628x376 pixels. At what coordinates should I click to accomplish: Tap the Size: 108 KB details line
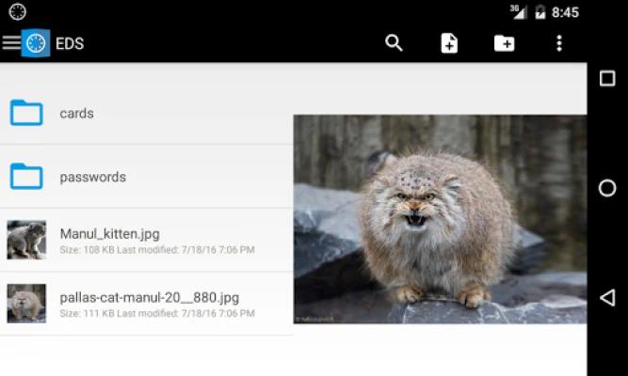pyautogui.click(x=157, y=250)
